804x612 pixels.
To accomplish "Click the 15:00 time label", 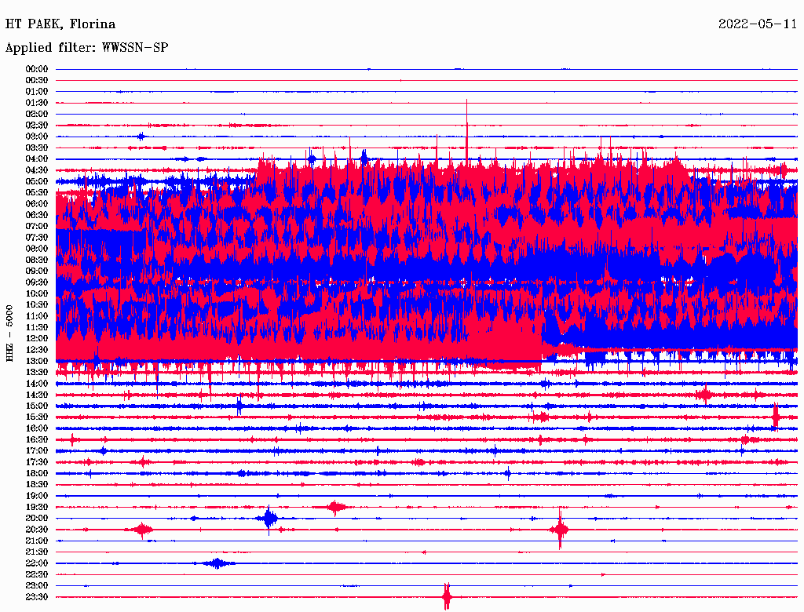I will 37,406.
